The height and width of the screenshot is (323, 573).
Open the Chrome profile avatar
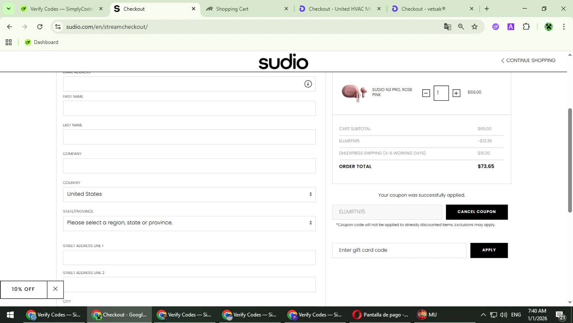click(549, 27)
